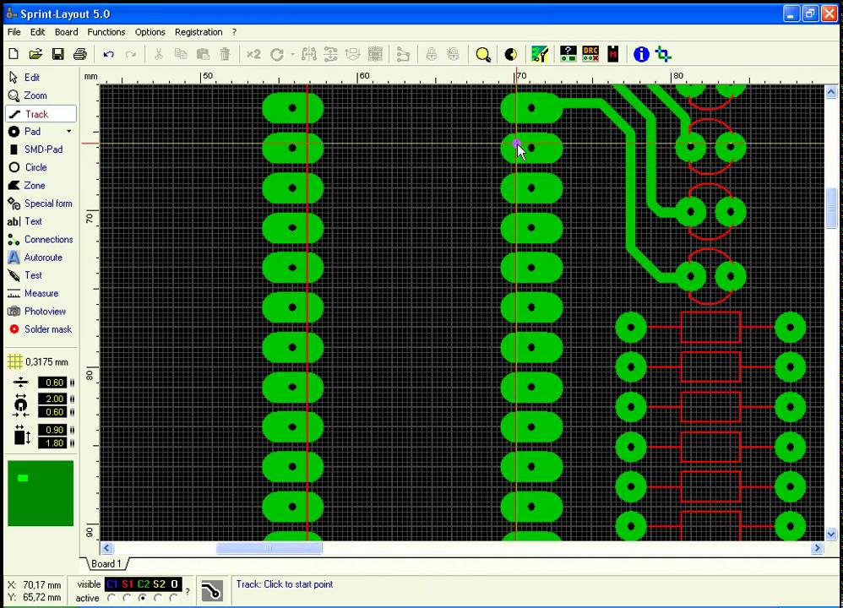843x608 pixels.
Task: Undo the last action in the toolbar
Action: (109, 54)
